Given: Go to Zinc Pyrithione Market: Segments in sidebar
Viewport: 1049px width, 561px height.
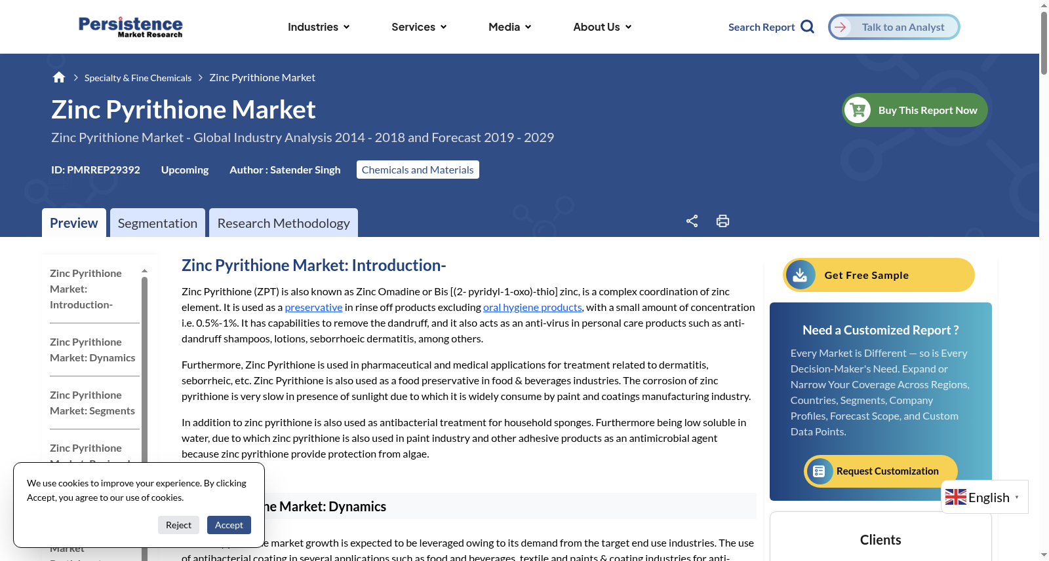Looking at the screenshot, I should coord(94,403).
